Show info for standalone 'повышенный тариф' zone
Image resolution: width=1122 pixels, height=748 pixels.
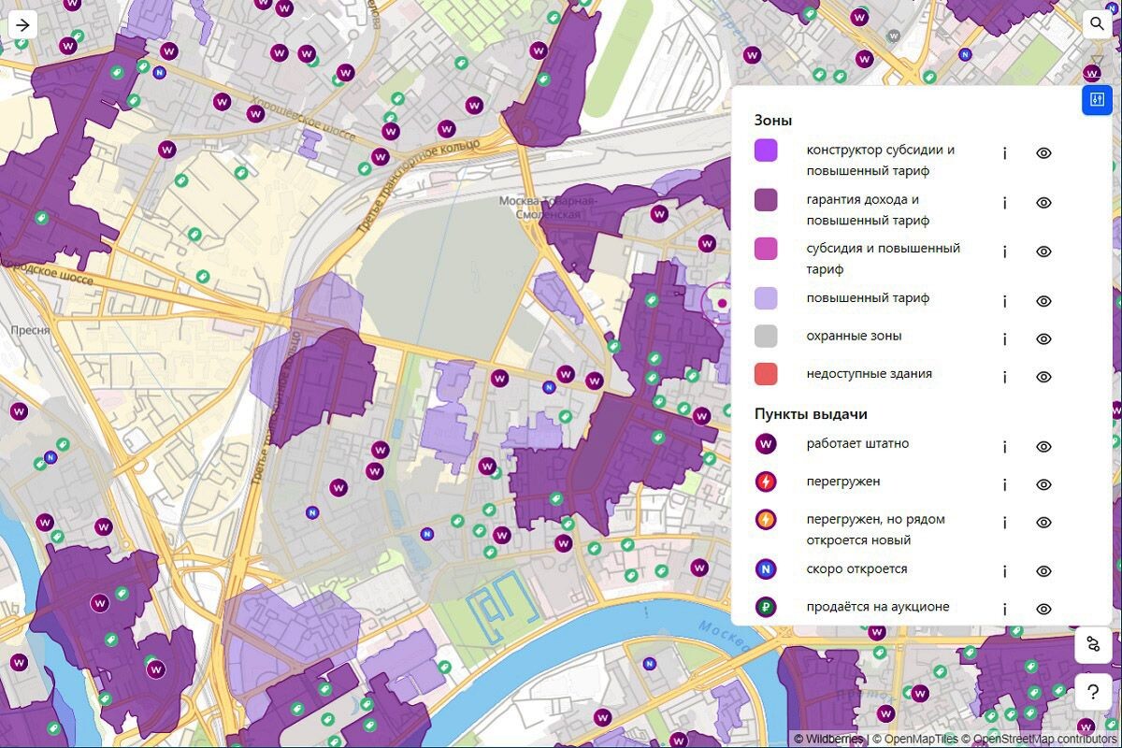[1004, 301]
